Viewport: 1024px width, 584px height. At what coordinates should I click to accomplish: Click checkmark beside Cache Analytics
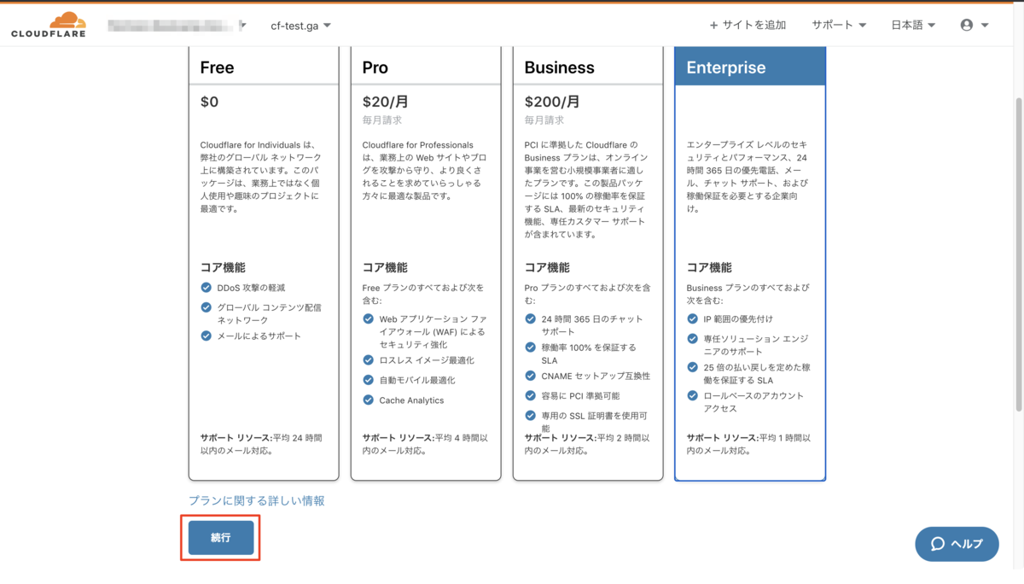coord(368,400)
